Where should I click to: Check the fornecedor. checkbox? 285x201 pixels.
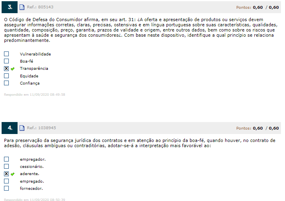[6, 188]
